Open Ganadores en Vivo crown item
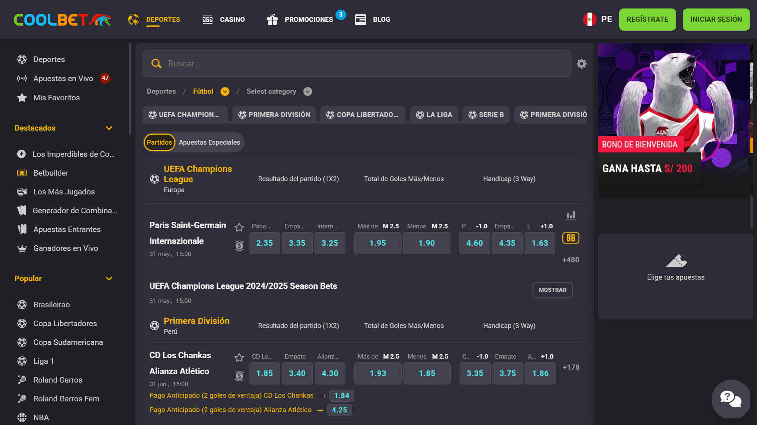This screenshot has height=425, width=757. pyautogui.click(x=58, y=248)
